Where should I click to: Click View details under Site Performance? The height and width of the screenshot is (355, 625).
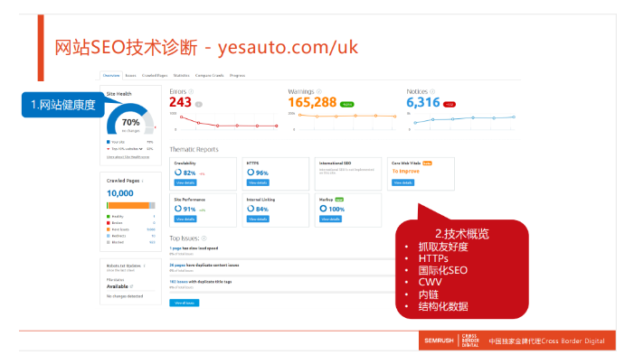click(185, 219)
